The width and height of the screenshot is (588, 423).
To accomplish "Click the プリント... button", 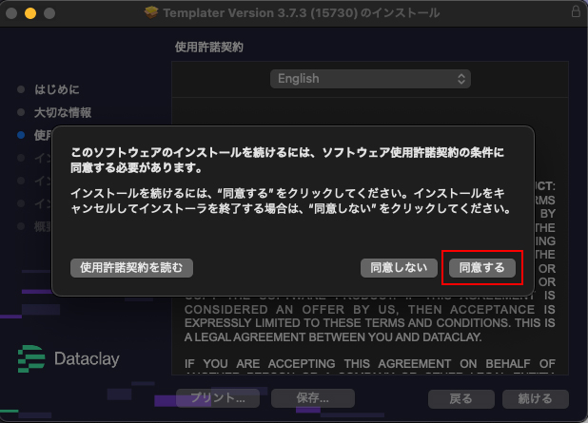I will tap(219, 398).
